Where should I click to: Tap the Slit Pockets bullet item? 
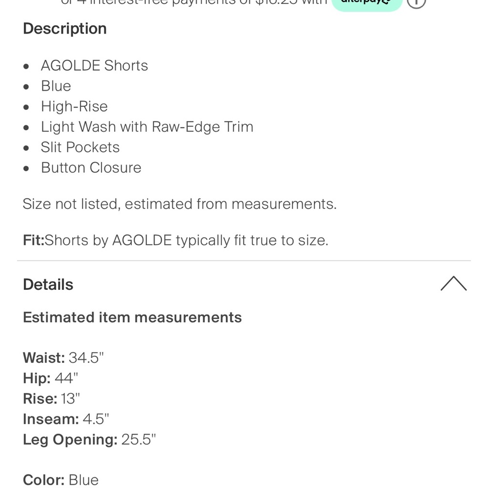click(x=80, y=147)
